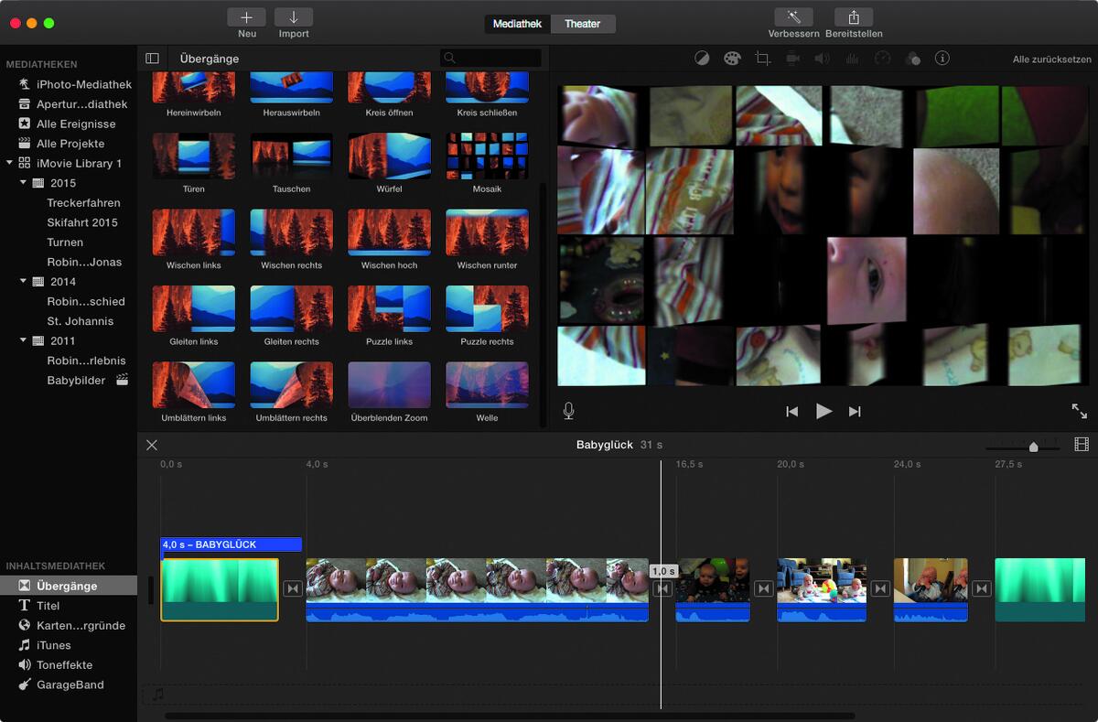Expand the 2014 year folder
The width and height of the screenshot is (1098, 722).
coord(22,281)
